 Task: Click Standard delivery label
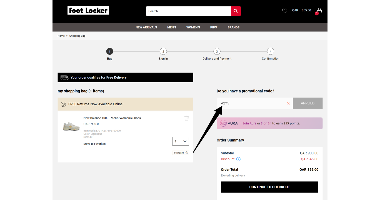tap(179, 153)
